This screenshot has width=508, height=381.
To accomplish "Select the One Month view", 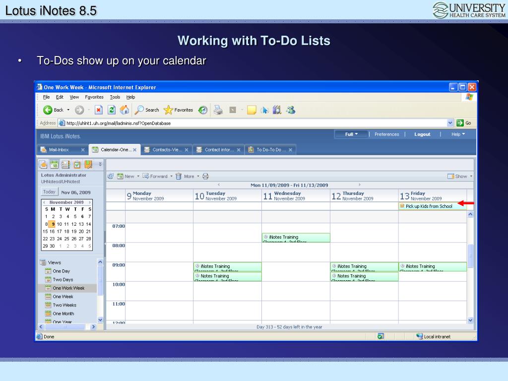I will click(x=63, y=314).
